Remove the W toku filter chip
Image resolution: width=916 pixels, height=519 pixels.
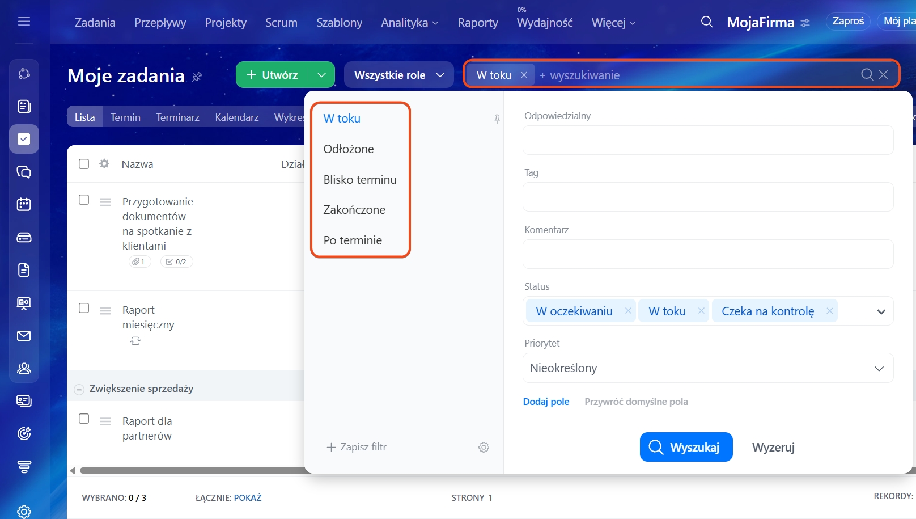coord(524,75)
